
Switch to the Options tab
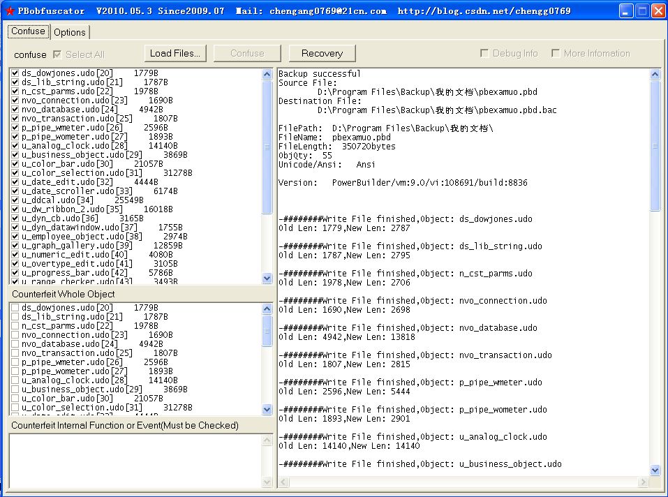tap(70, 32)
